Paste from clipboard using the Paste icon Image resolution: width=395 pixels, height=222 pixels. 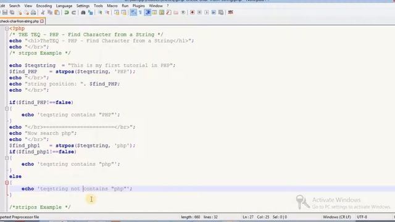point(57,12)
